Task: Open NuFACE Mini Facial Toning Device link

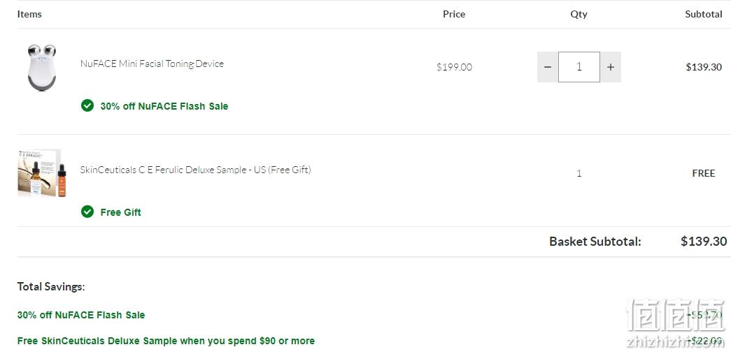Action: click(152, 64)
